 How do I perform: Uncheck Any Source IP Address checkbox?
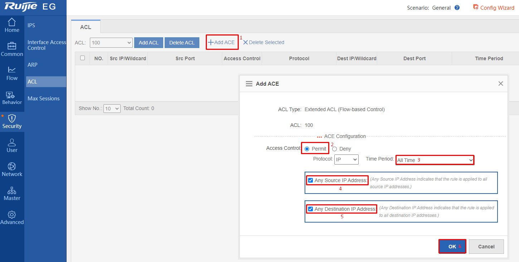point(310,180)
